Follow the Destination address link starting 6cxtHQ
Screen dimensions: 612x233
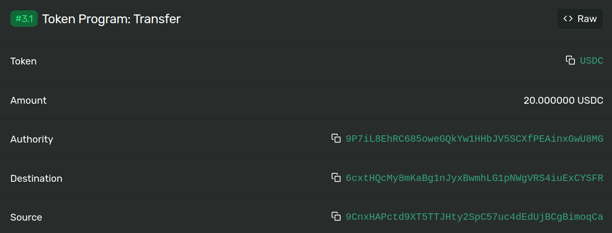click(474, 178)
